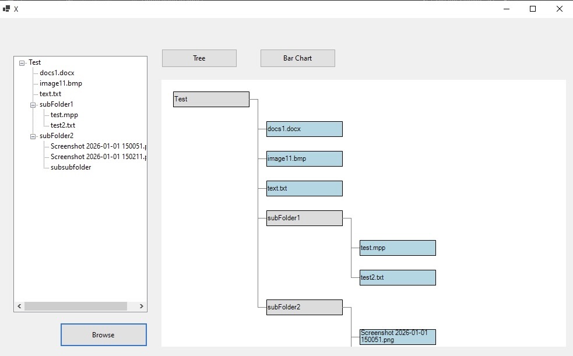Select image11.bmp in the tree view
The height and width of the screenshot is (356, 573).
[61, 83]
